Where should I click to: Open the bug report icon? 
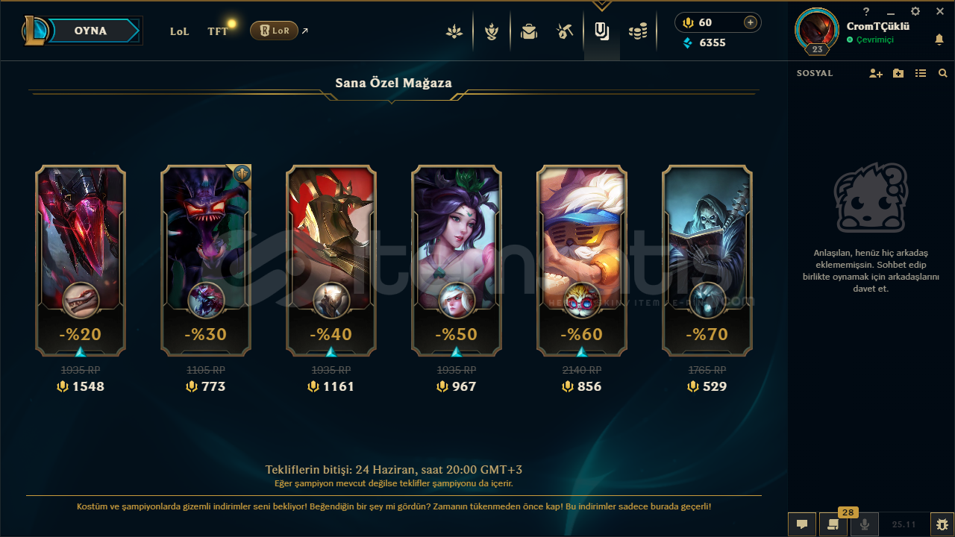[942, 524]
